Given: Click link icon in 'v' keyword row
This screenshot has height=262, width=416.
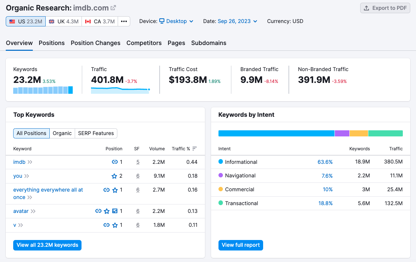Looking at the screenshot, I should (x=107, y=225).
